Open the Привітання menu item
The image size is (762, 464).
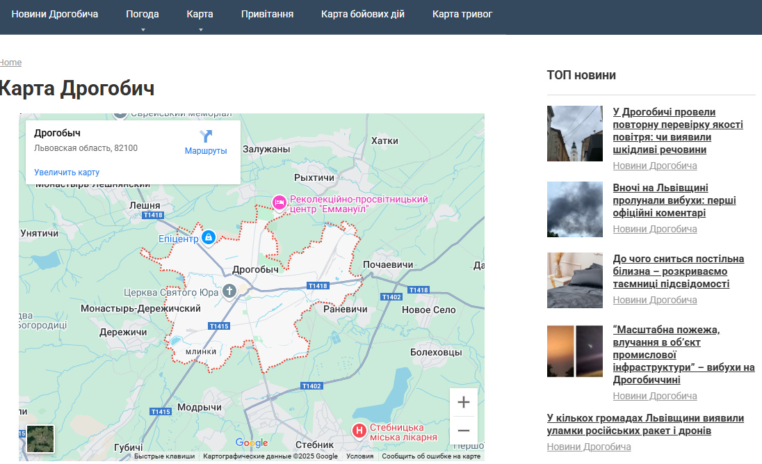click(267, 14)
